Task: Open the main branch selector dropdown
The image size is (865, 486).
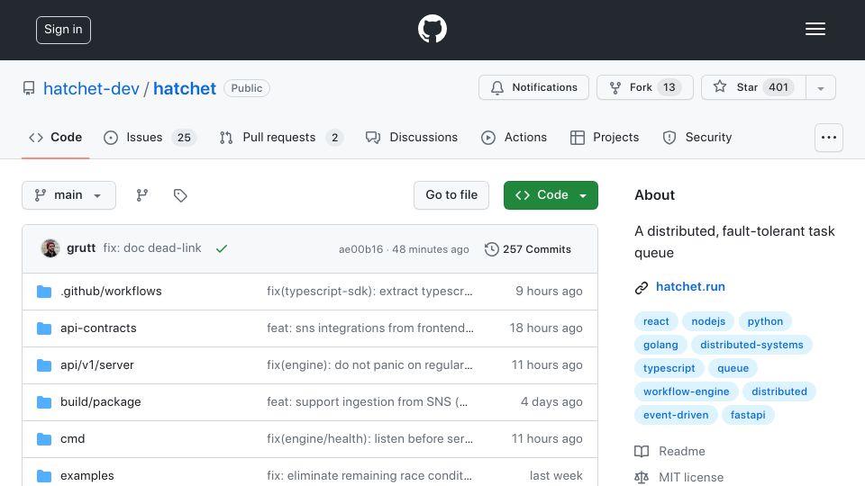Action: coord(69,195)
